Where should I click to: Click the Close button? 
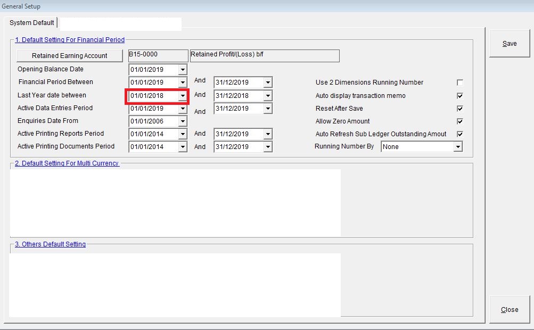(x=510, y=309)
